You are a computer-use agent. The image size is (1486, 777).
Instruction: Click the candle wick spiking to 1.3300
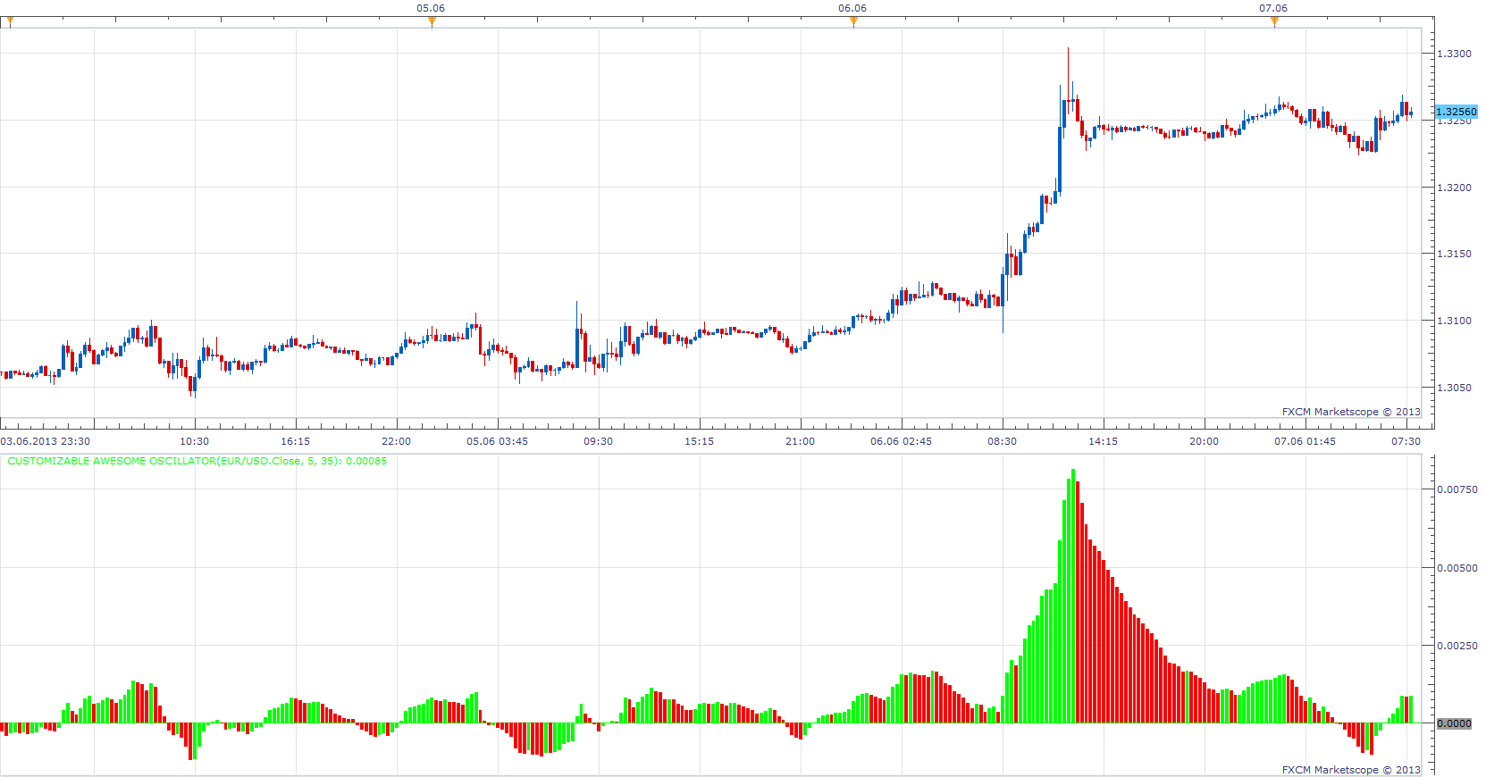[1068, 74]
